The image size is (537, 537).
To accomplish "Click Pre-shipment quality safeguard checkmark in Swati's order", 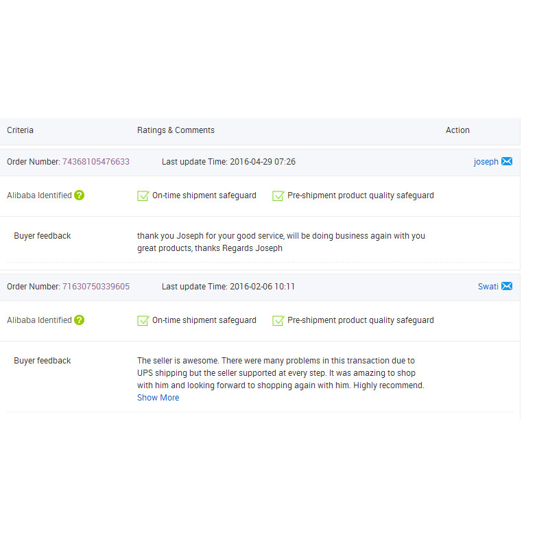I will point(278,321).
